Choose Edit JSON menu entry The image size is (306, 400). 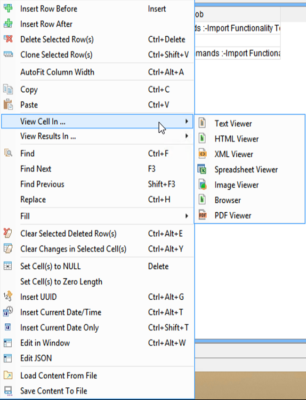pos(36,358)
